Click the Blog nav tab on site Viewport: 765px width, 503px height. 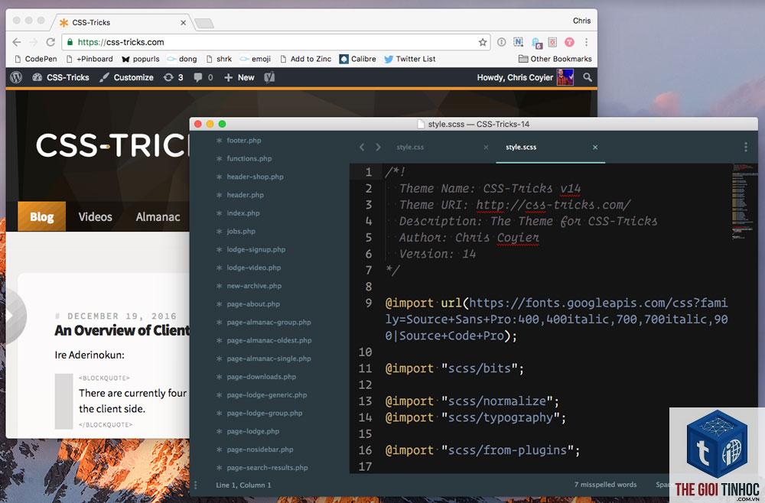[41, 216]
